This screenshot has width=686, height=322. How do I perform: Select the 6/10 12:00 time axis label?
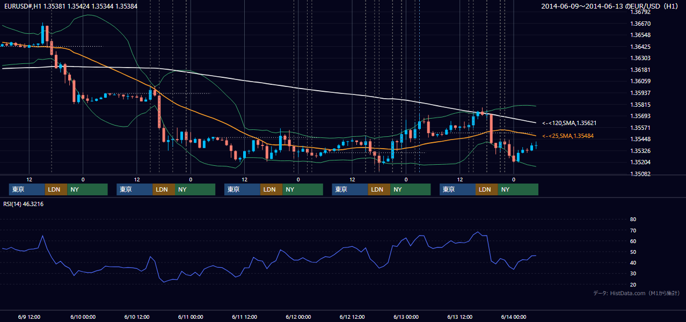pyautogui.click(x=136, y=317)
